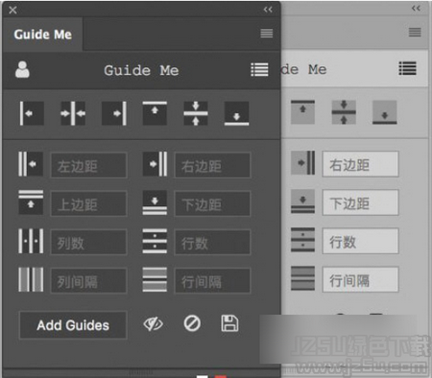Click the Add Guides button
The width and height of the screenshot is (432, 378).
pyautogui.click(x=73, y=325)
